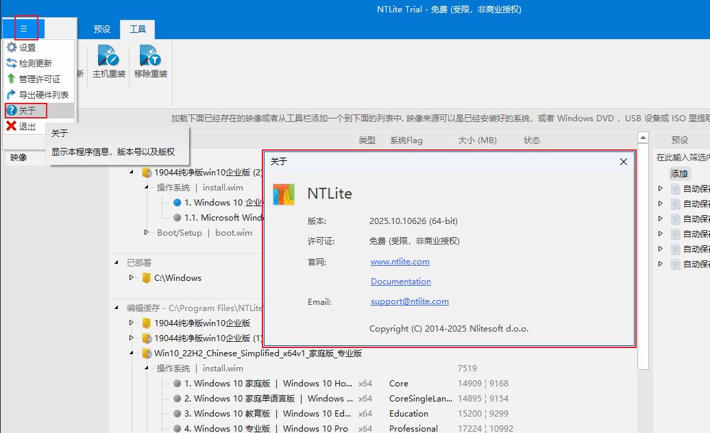Open the Documentation link
This screenshot has width=710, height=433.
click(401, 282)
